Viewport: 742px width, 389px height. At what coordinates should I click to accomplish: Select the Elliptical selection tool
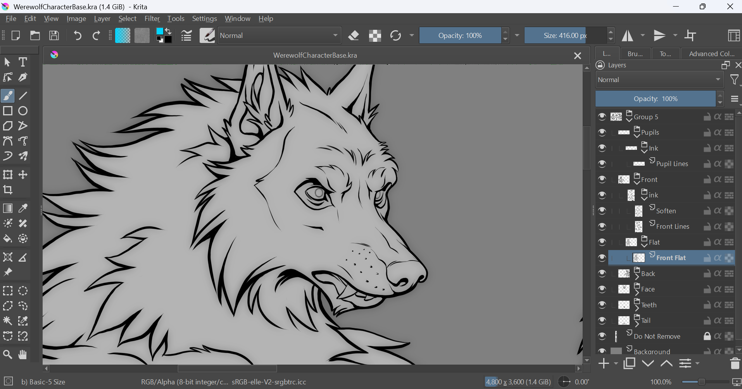pyautogui.click(x=23, y=291)
